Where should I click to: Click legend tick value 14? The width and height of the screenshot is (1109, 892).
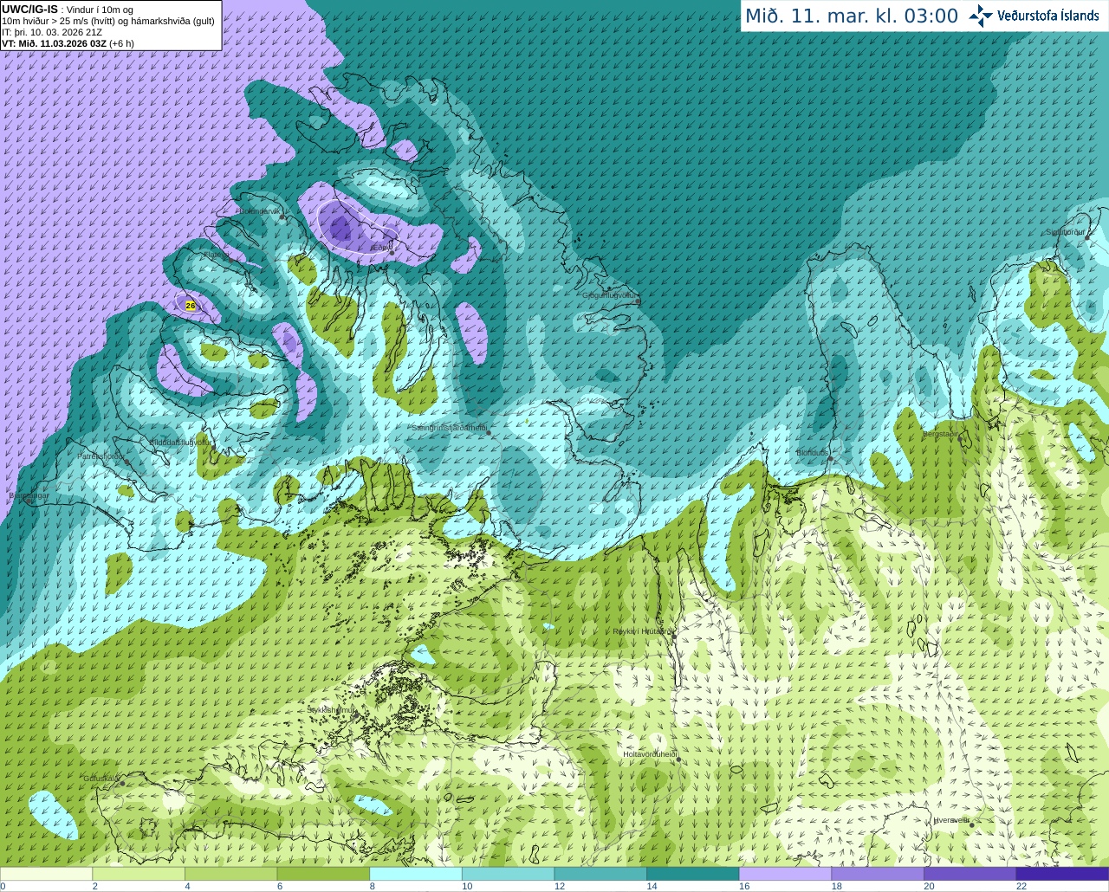coord(652,886)
